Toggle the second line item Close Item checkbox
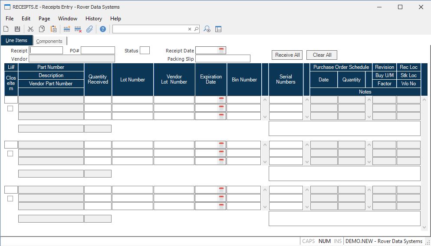 click(10, 153)
